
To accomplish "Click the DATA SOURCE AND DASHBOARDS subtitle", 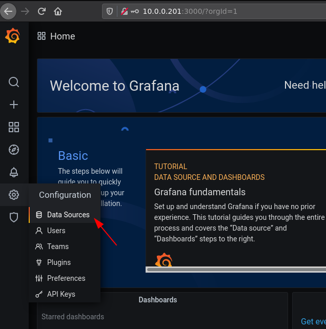I will coord(209,177).
